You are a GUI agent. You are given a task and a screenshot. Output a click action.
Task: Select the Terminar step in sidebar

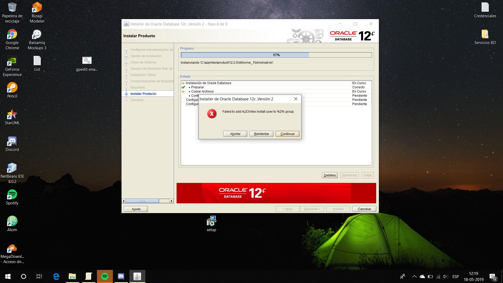pos(137,100)
